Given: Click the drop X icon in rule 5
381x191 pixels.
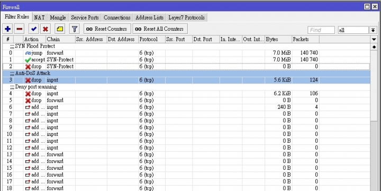Looking at the screenshot, I should 28,101.
